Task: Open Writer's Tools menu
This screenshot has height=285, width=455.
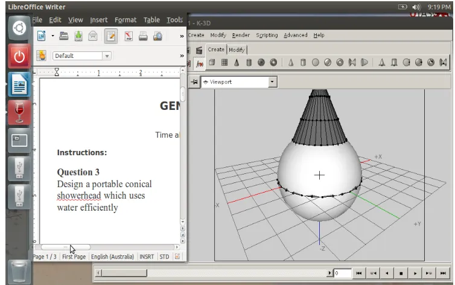Action: (174, 20)
